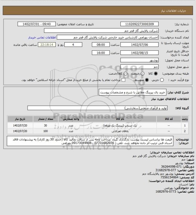Click the remaining time countdown 22:18:14
196x215 pixels.
(47, 45)
